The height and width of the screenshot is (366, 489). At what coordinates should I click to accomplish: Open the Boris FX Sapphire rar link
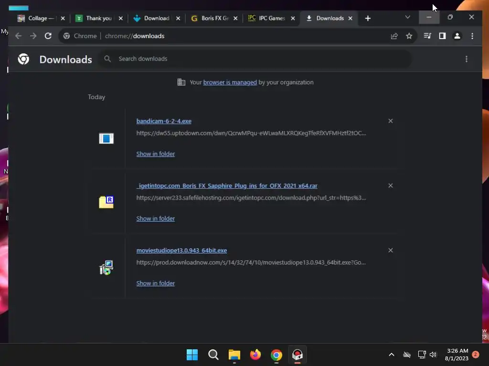coord(227,186)
